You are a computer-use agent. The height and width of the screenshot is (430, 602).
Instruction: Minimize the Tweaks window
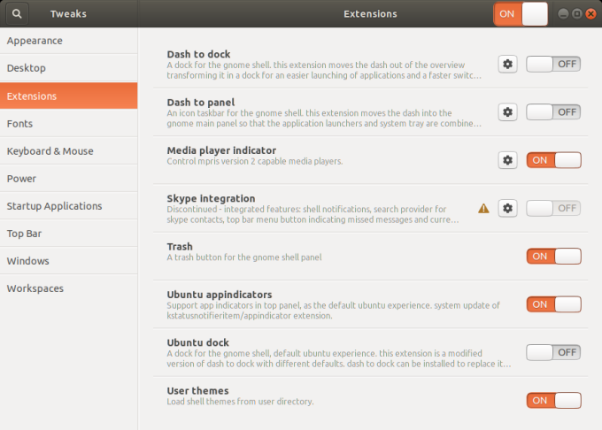point(563,14)
